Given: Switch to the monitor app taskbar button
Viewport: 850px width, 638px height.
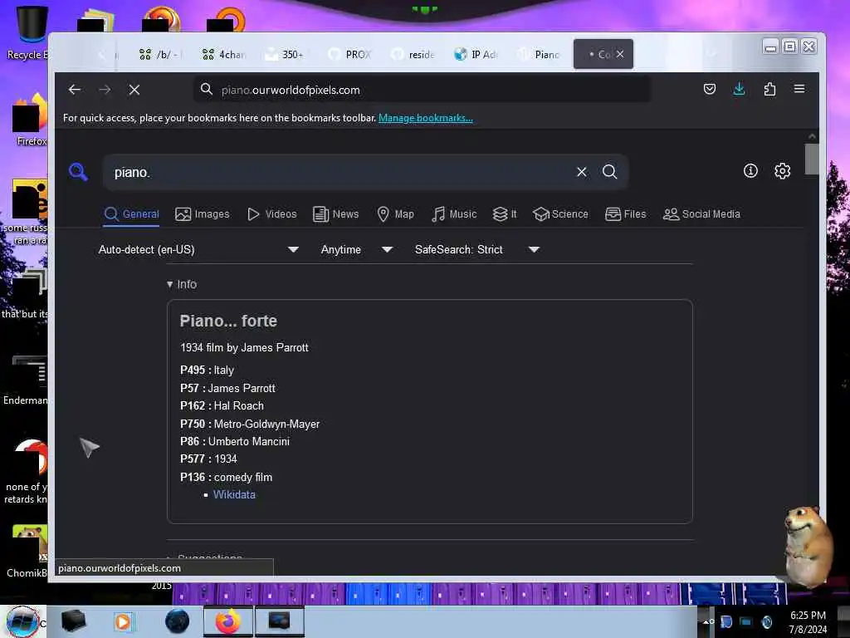Looking at the screenshot, I should coord(279,621).
